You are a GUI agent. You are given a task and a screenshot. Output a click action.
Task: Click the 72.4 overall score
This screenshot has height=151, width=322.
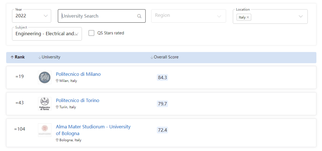162,130
